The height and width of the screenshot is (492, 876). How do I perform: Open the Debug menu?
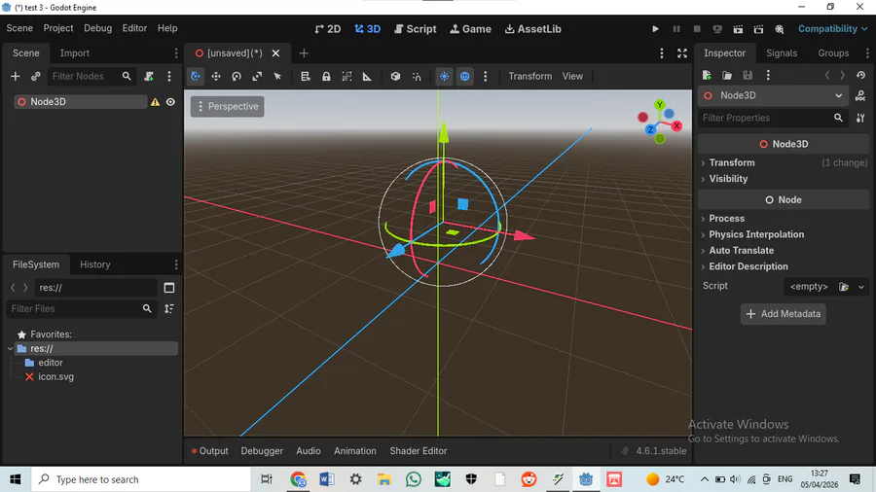pos(97,28)
